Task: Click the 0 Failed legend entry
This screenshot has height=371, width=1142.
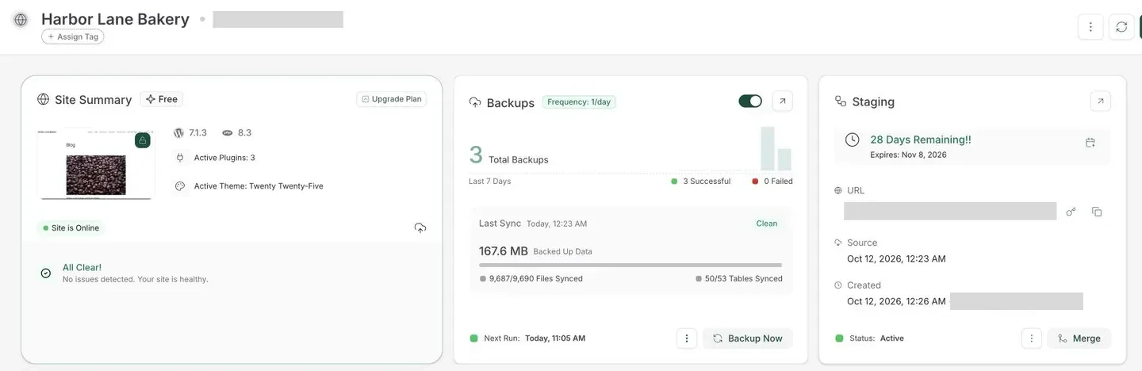Action: (772, 182)
